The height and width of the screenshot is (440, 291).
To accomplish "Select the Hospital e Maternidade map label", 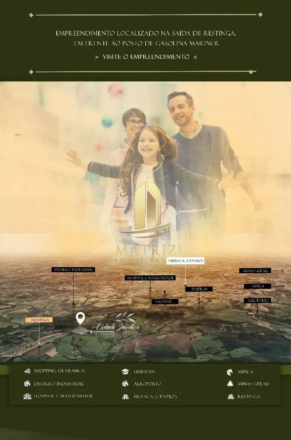I will (150, 278).
